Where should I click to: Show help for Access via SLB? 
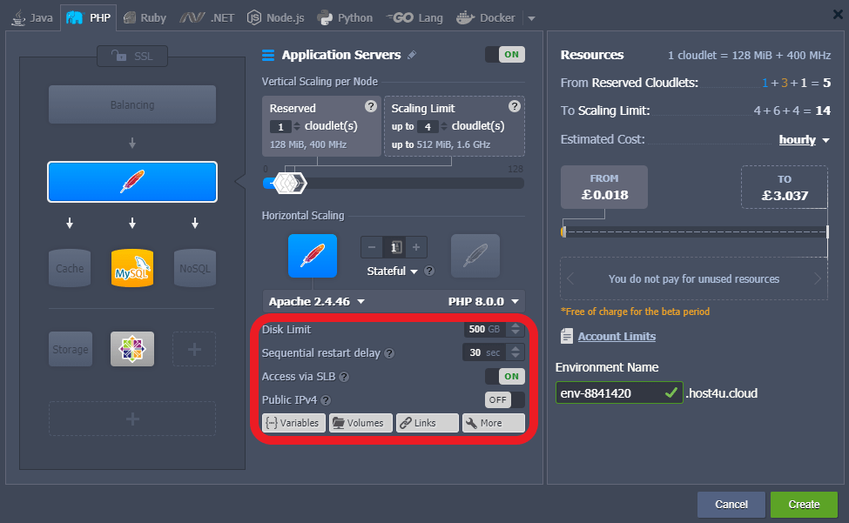pos(344,377)
